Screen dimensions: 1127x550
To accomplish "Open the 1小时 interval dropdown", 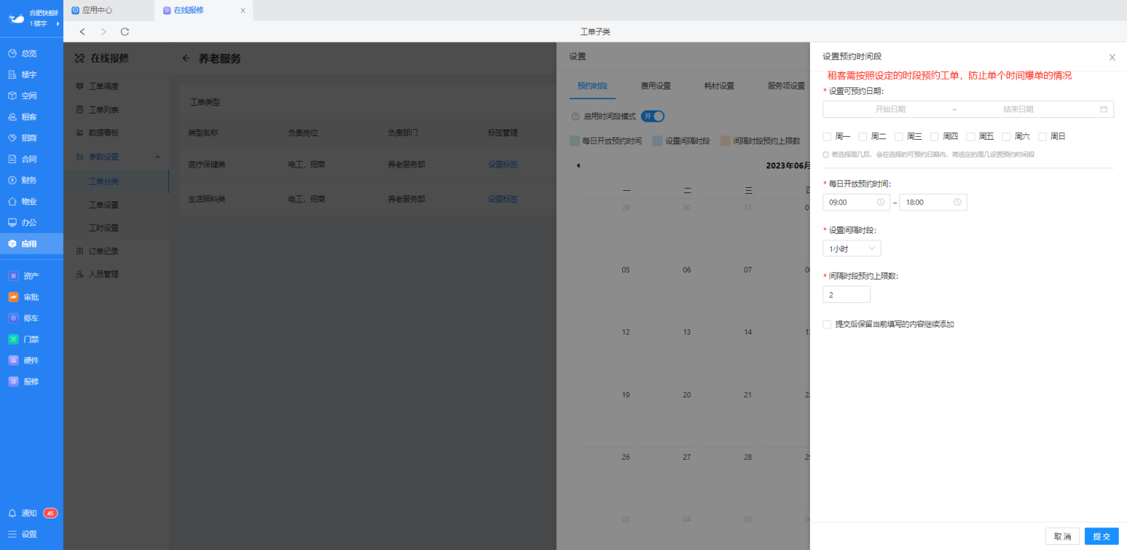I will 852,249.
